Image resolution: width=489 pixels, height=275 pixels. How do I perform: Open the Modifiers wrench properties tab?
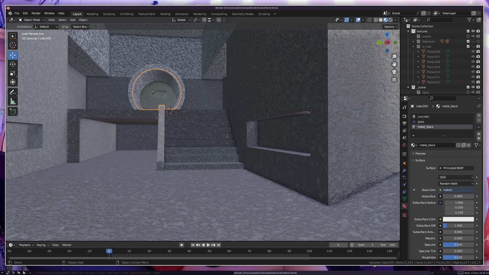404,170
